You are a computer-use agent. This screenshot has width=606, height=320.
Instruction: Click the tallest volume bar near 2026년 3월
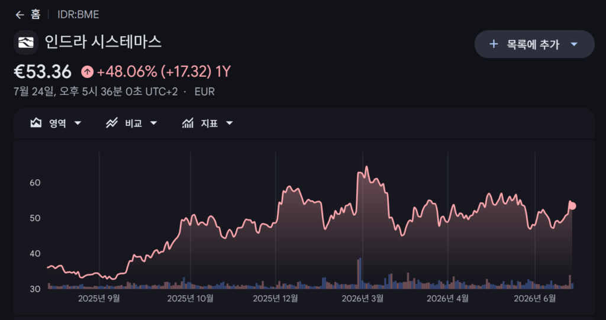click(x=360, y=273)
